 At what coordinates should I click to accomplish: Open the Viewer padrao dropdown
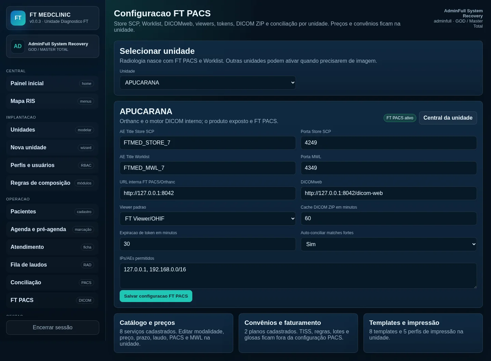click(208, 219)
